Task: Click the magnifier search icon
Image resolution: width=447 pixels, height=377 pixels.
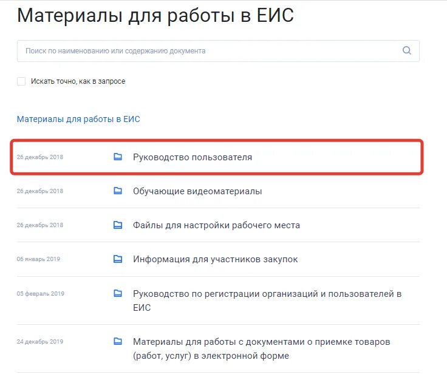Action: tap(406, 51)
